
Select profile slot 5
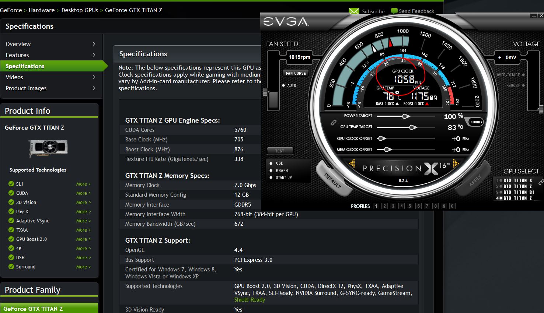[x=410, y=206]
